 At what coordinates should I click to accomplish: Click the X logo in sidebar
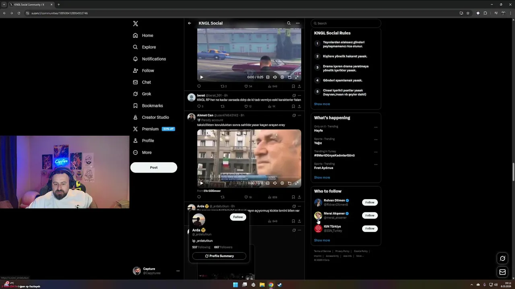click(136, 24)
